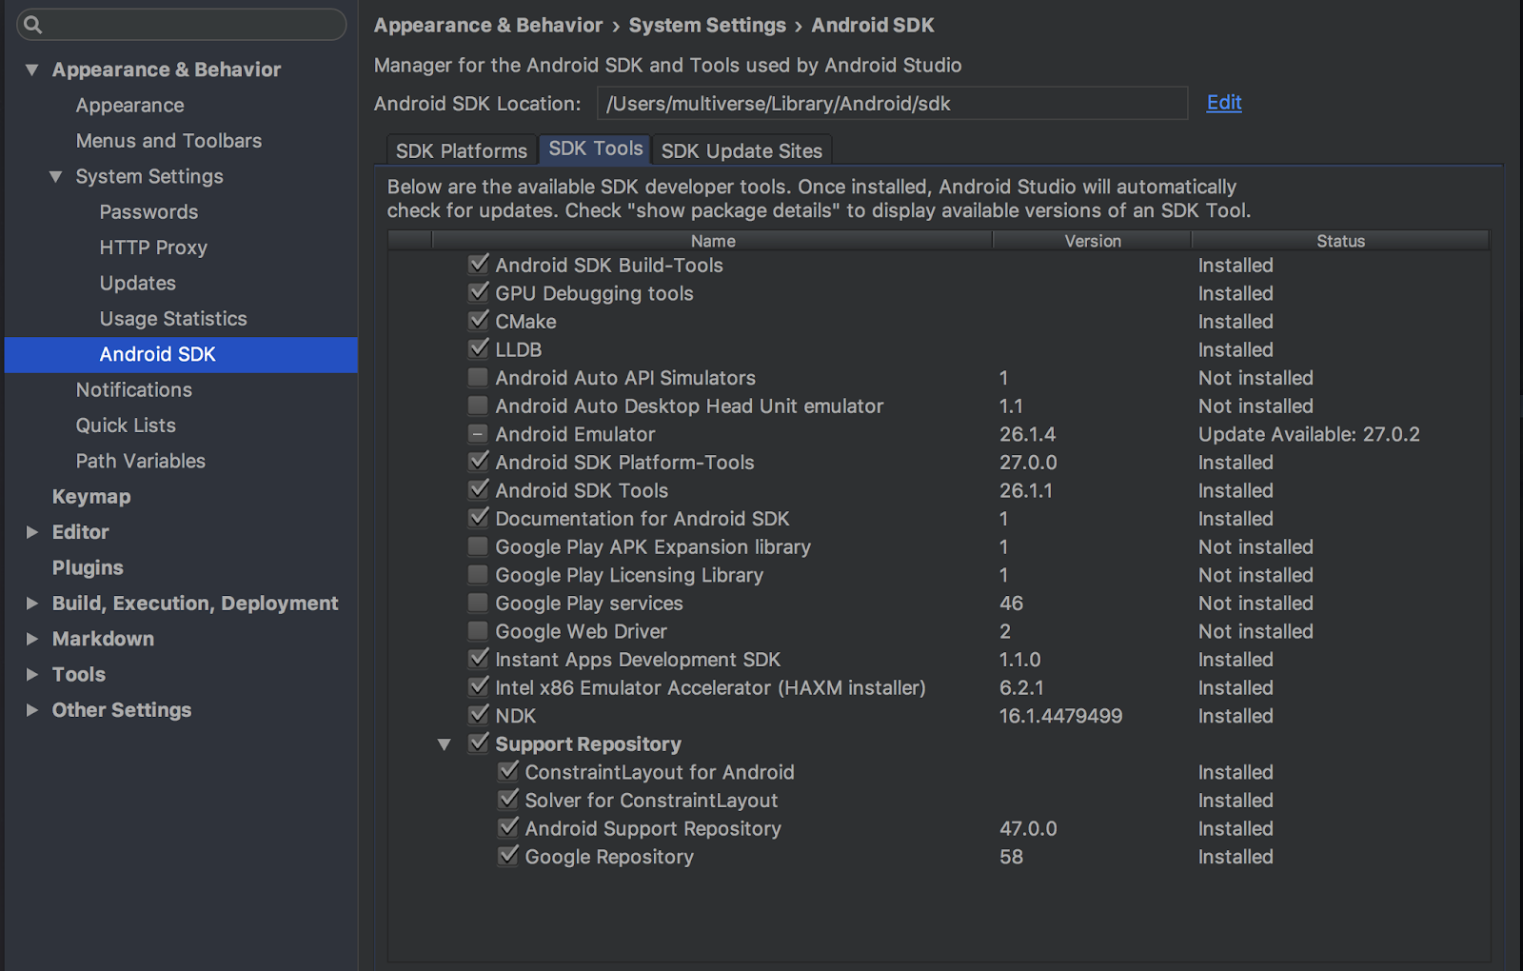Click Edit link for SDK location

click(x=1224, y=103)
